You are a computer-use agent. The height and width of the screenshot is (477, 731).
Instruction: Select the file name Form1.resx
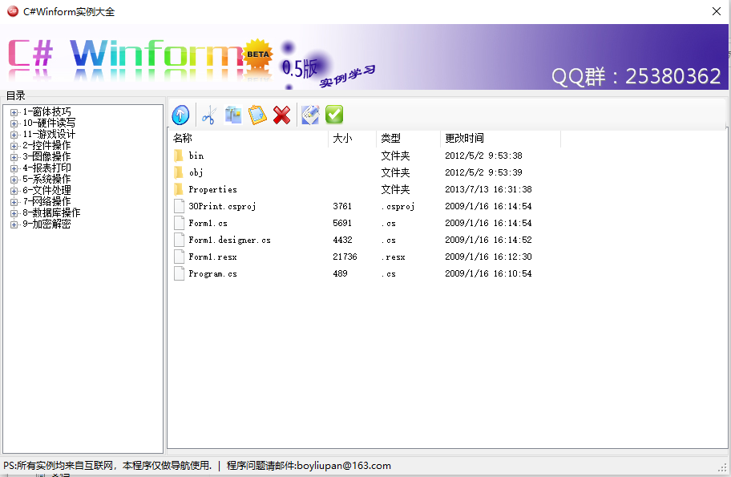pyautogui.click(x=212, y=257)
